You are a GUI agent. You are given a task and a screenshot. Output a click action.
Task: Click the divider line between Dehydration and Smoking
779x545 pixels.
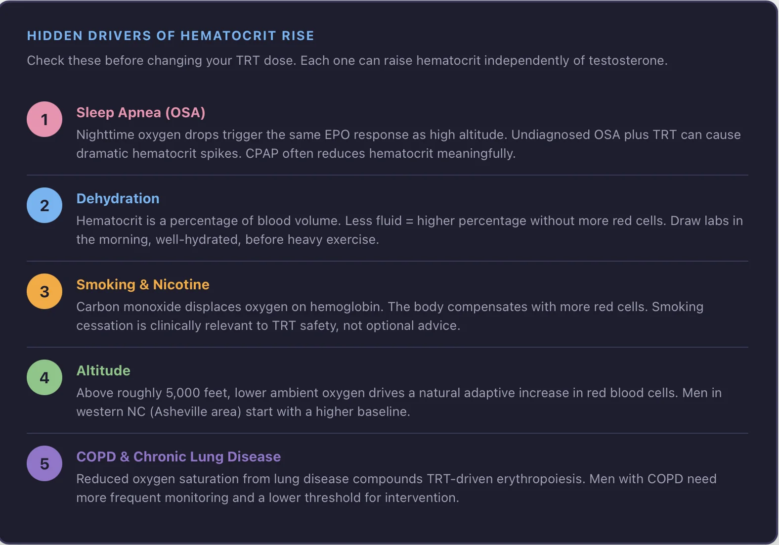tap(387, 261)
